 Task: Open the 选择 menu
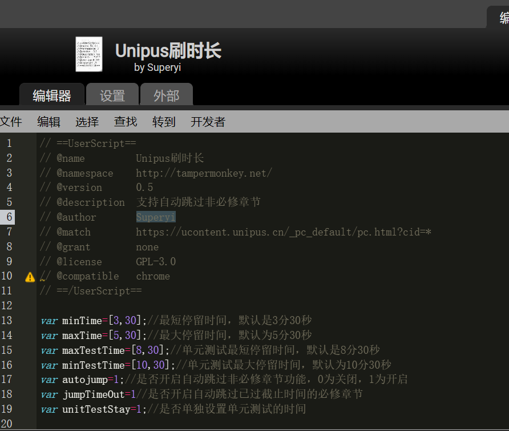[87, 122]
